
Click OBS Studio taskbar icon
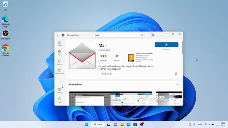tap(142, 124)
